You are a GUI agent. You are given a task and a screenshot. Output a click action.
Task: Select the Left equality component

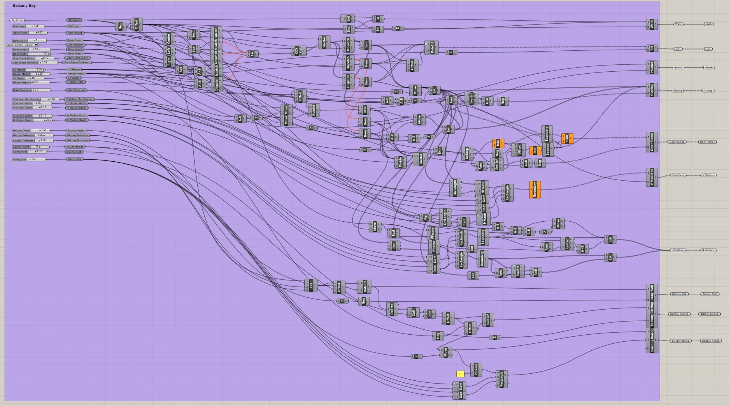(169, 51)
